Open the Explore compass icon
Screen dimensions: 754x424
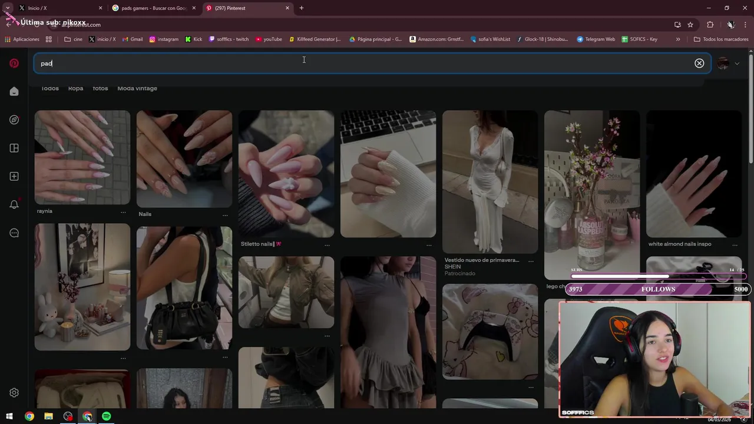pyautogui.click(x=14, y=120)
